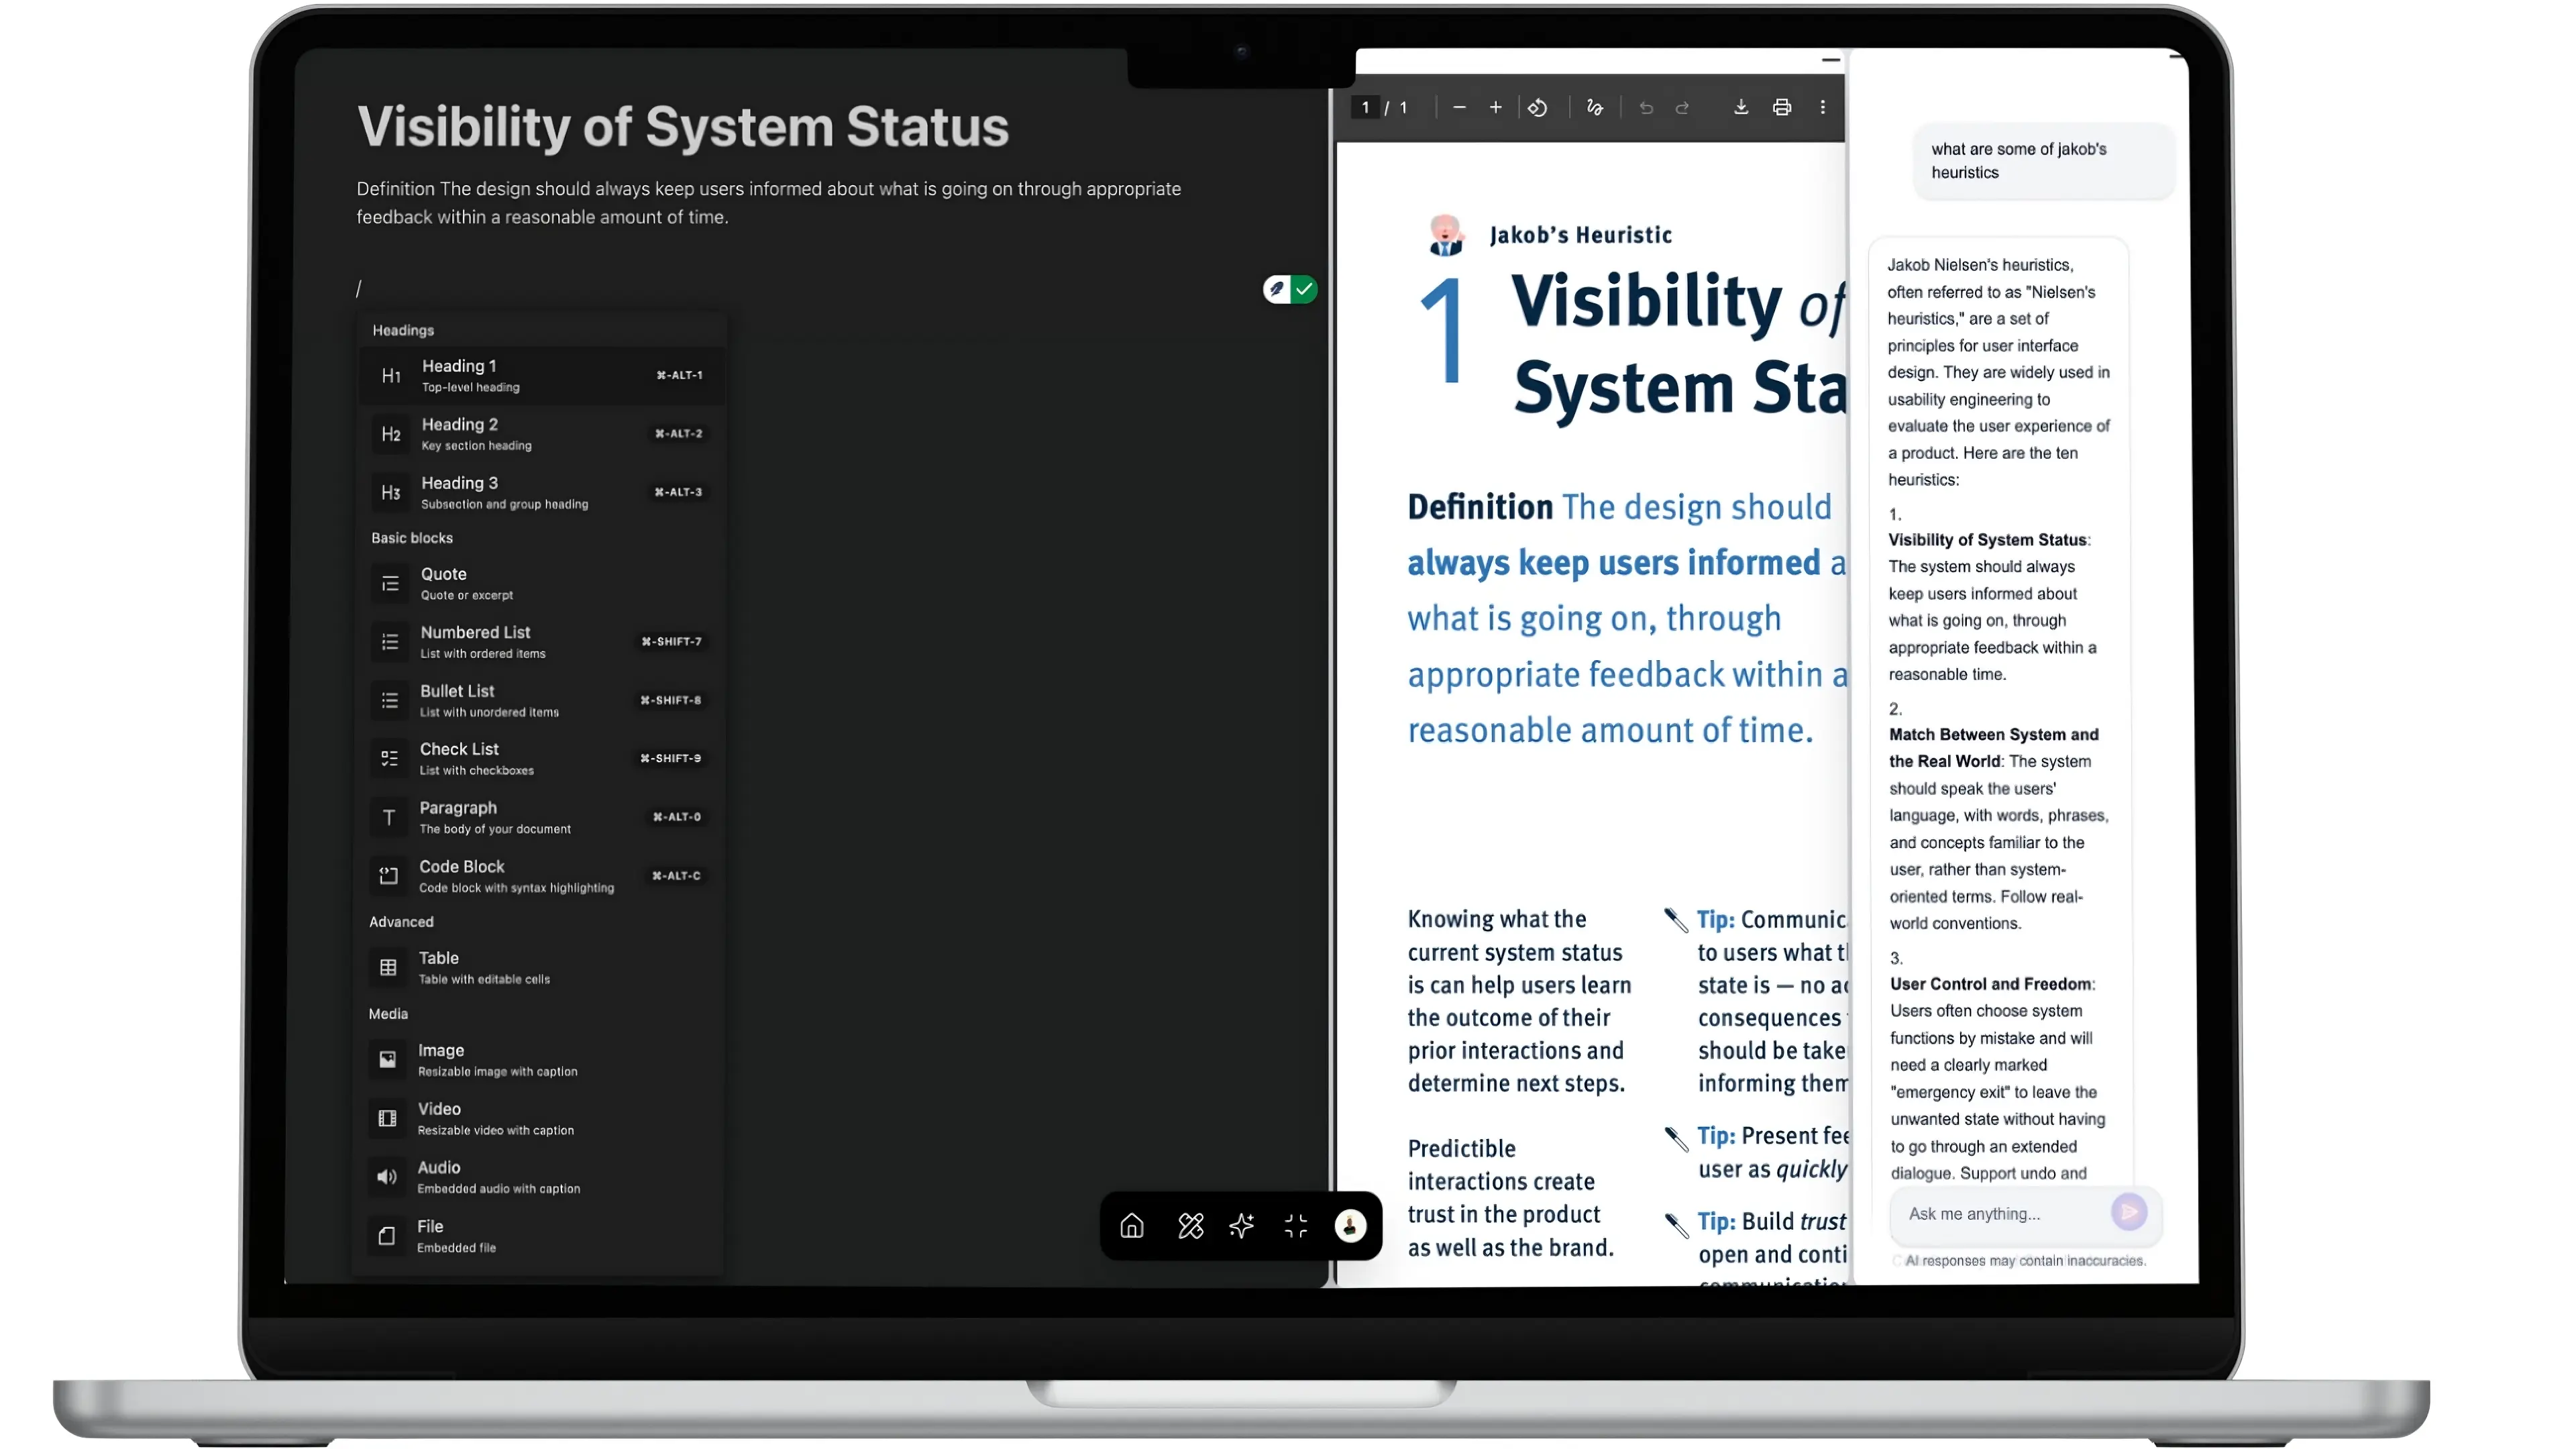
Task: Open the pencil-and-ruler design tools icon
Action: 1190,1226
